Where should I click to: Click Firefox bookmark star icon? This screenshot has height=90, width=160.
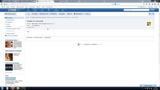coord(152,4)
